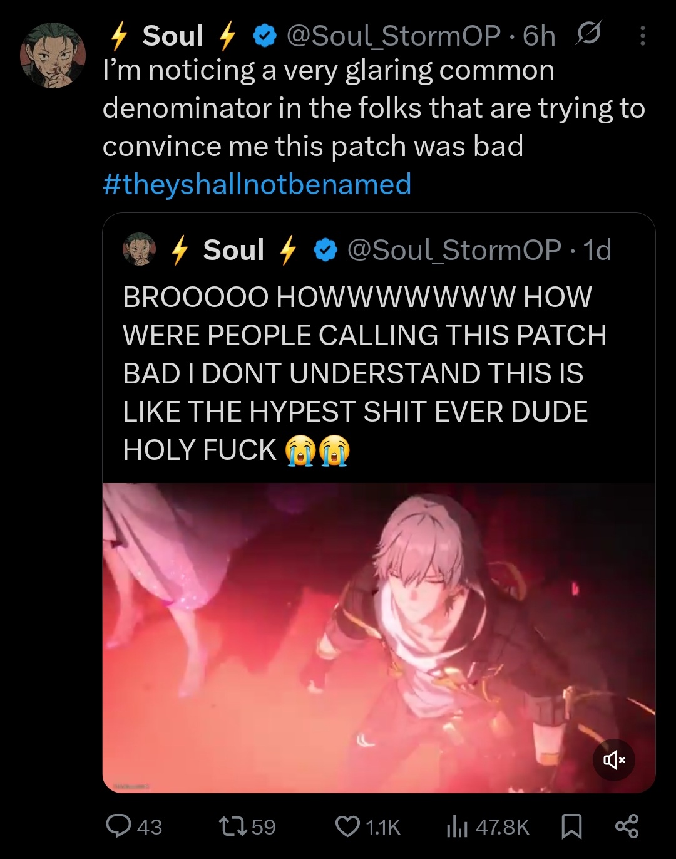
Task: Tap the Soul display name at top
Action: (173, 36)
